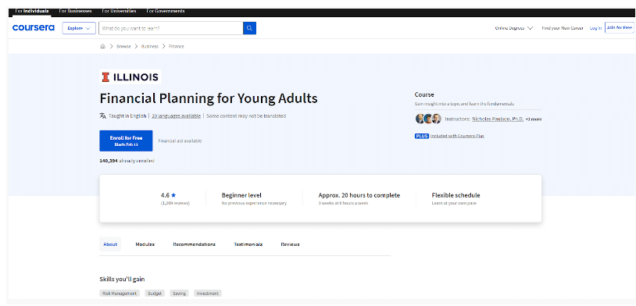The image size is (636, 306).
Task: Click the Saving skill tag
Action: (179, 293)
